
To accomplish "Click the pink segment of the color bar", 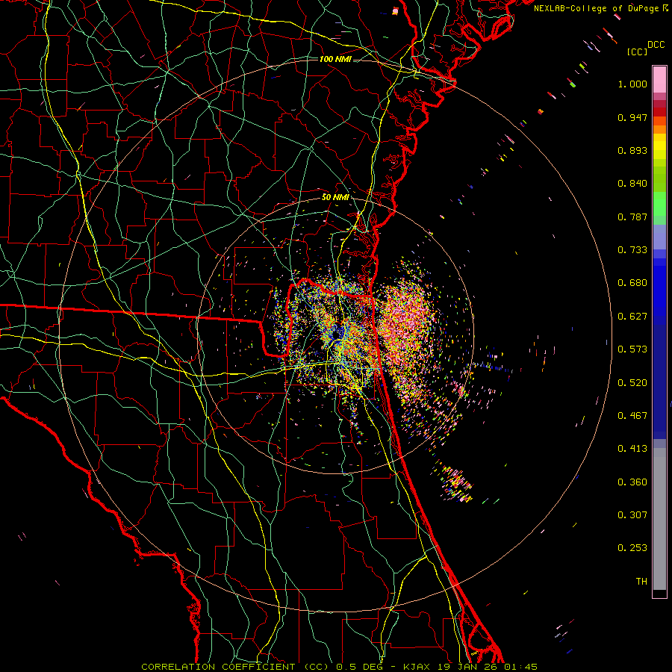I will (x=659, y=79).
